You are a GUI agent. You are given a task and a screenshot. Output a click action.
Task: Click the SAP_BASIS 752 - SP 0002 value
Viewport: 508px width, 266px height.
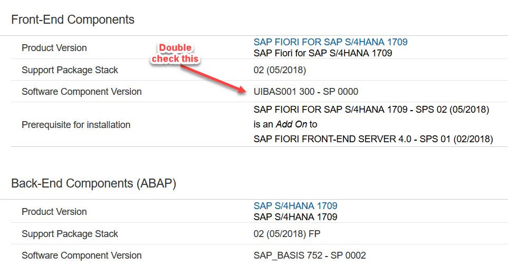click(310, 255)
